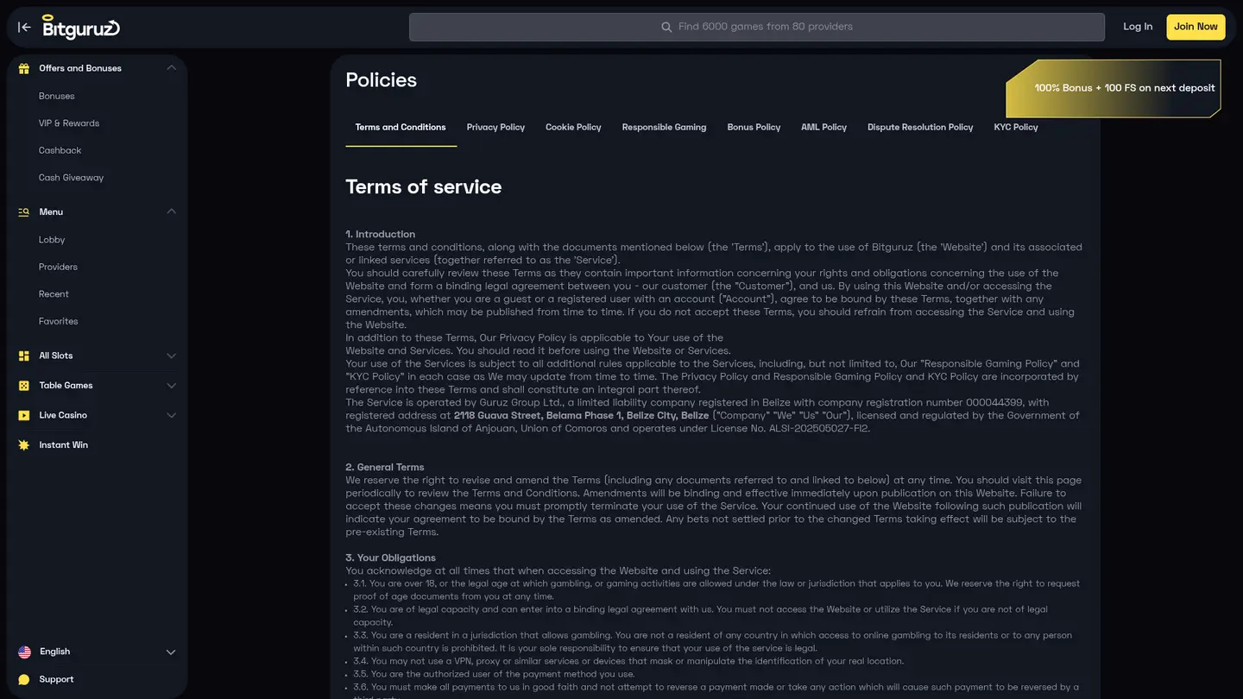
Task: Click the Instant Win burst icon
Action: pos(24,445)
